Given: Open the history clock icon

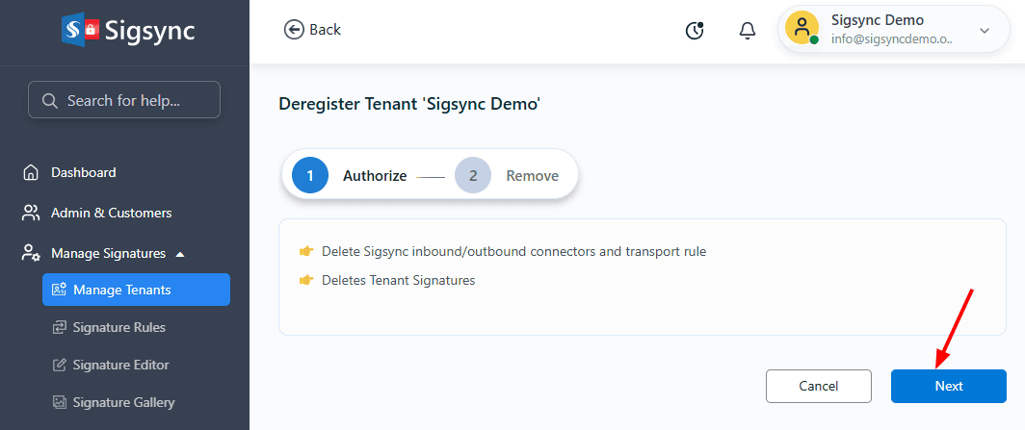Looking at the screenshot, I should 695,31.
